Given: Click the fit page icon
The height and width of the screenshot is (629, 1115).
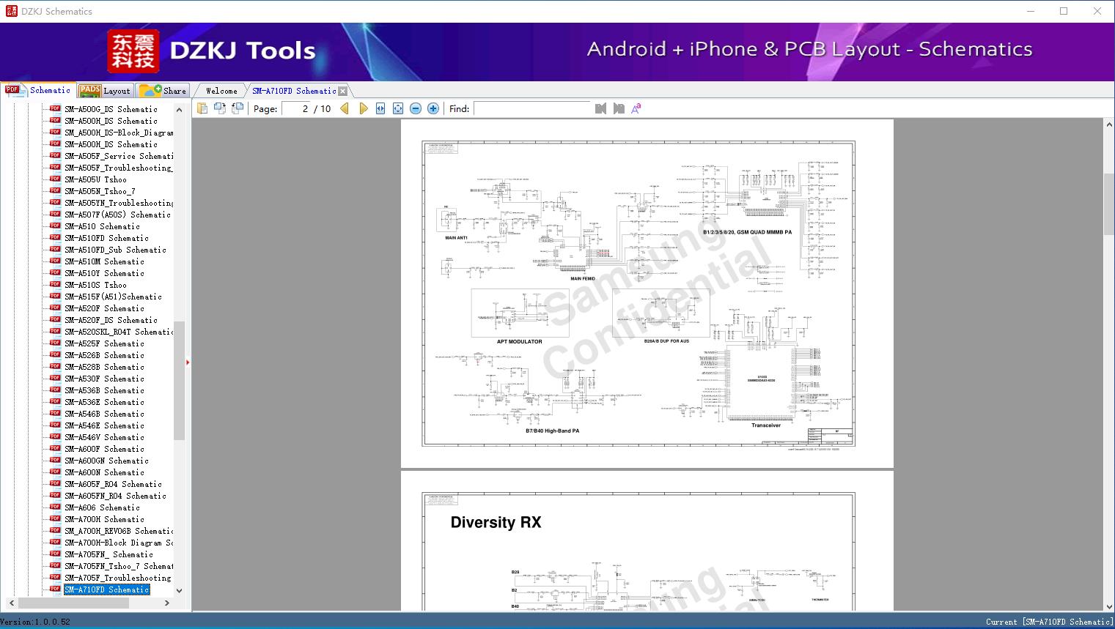Looking at the screenshot, I should pos(398,108).
